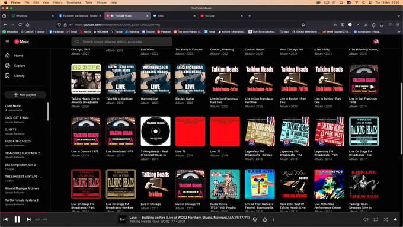Viewport: 403px width, 227px height.
Task: Open the Bookmarks menu
Action: (73, 2)
